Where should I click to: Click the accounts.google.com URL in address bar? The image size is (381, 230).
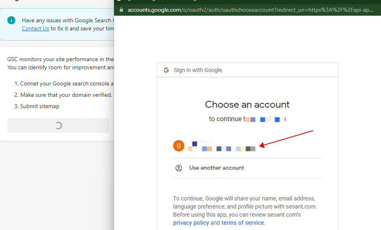tap(250, 10)
